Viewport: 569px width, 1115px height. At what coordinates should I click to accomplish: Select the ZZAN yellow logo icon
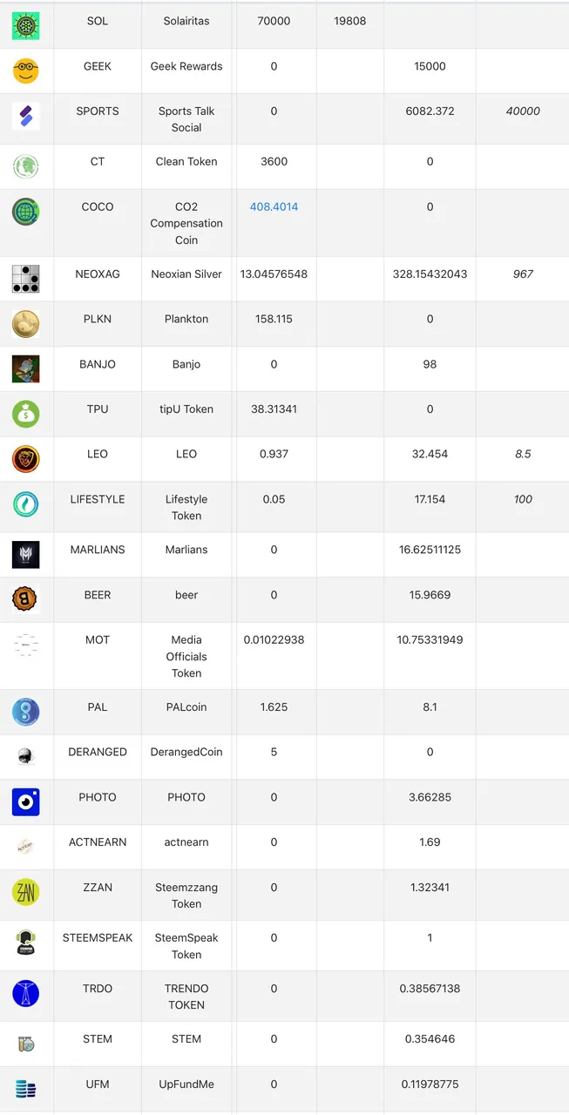coord(26,893)
